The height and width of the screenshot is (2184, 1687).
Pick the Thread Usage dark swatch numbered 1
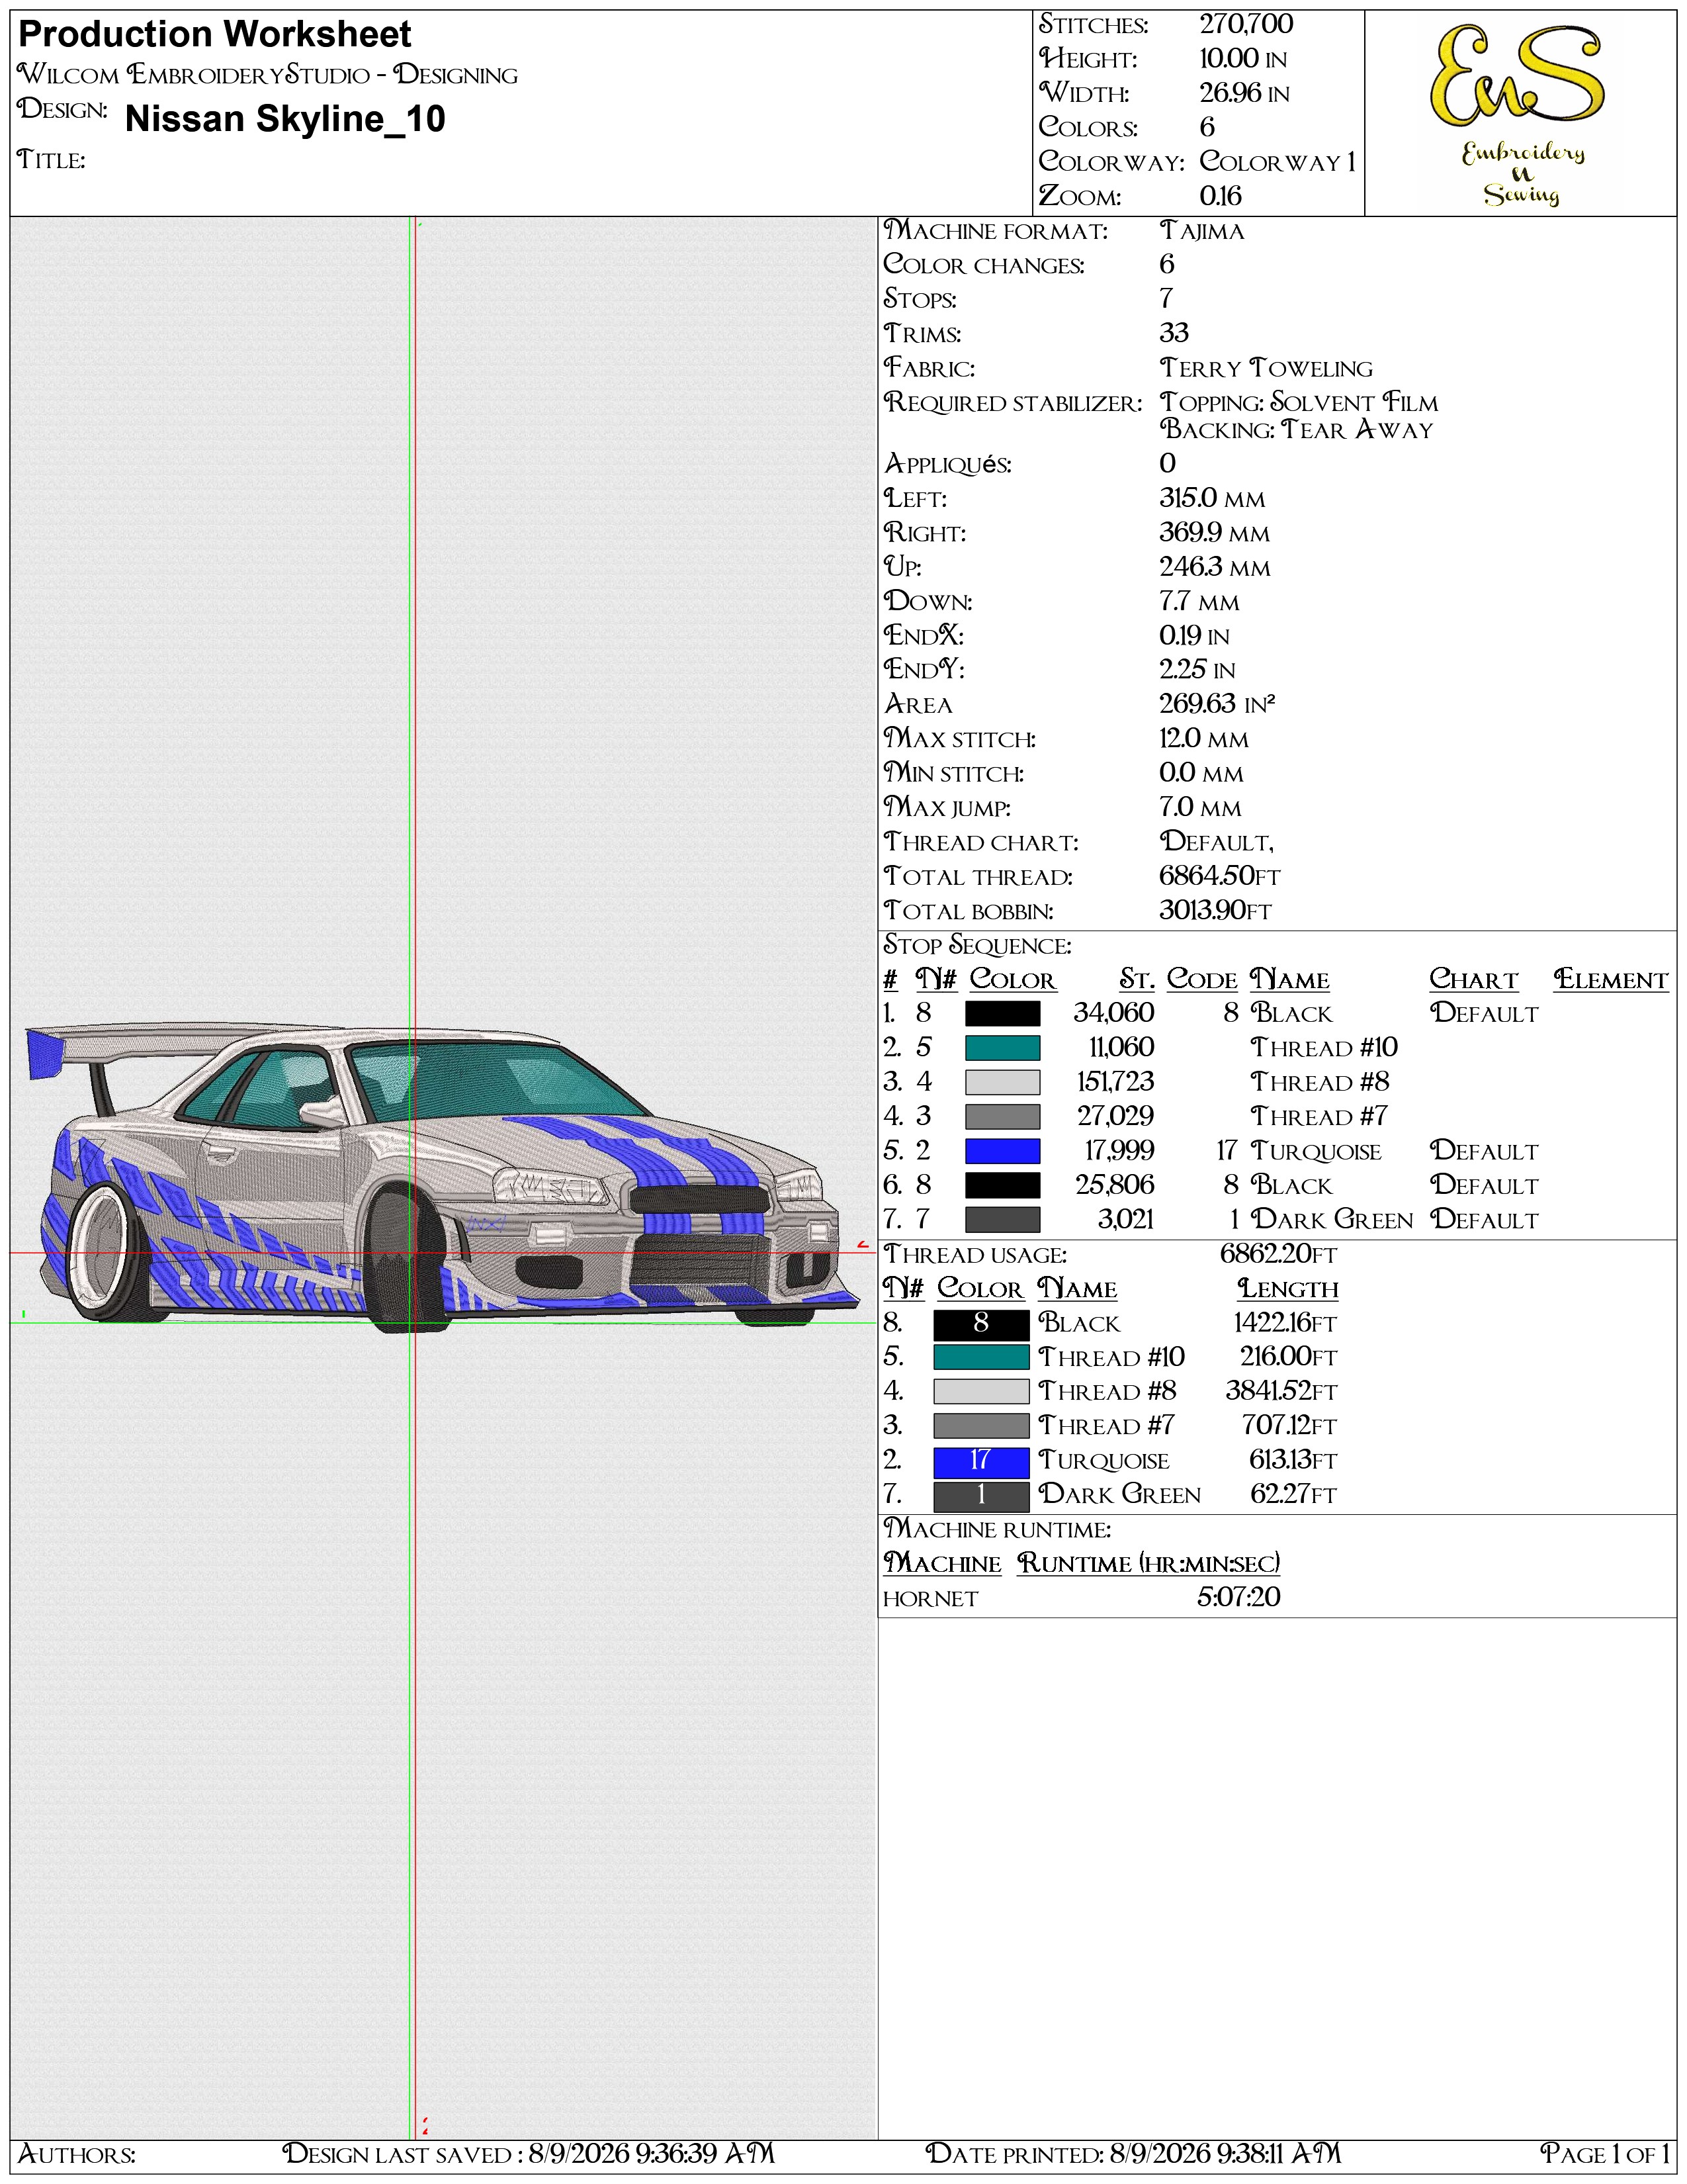981,1496
